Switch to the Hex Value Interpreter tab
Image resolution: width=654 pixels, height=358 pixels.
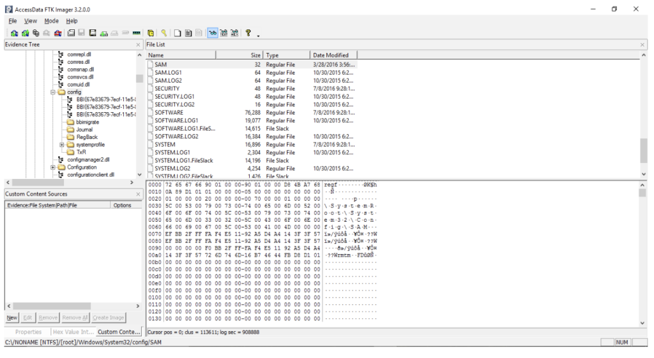click(72, 332)
